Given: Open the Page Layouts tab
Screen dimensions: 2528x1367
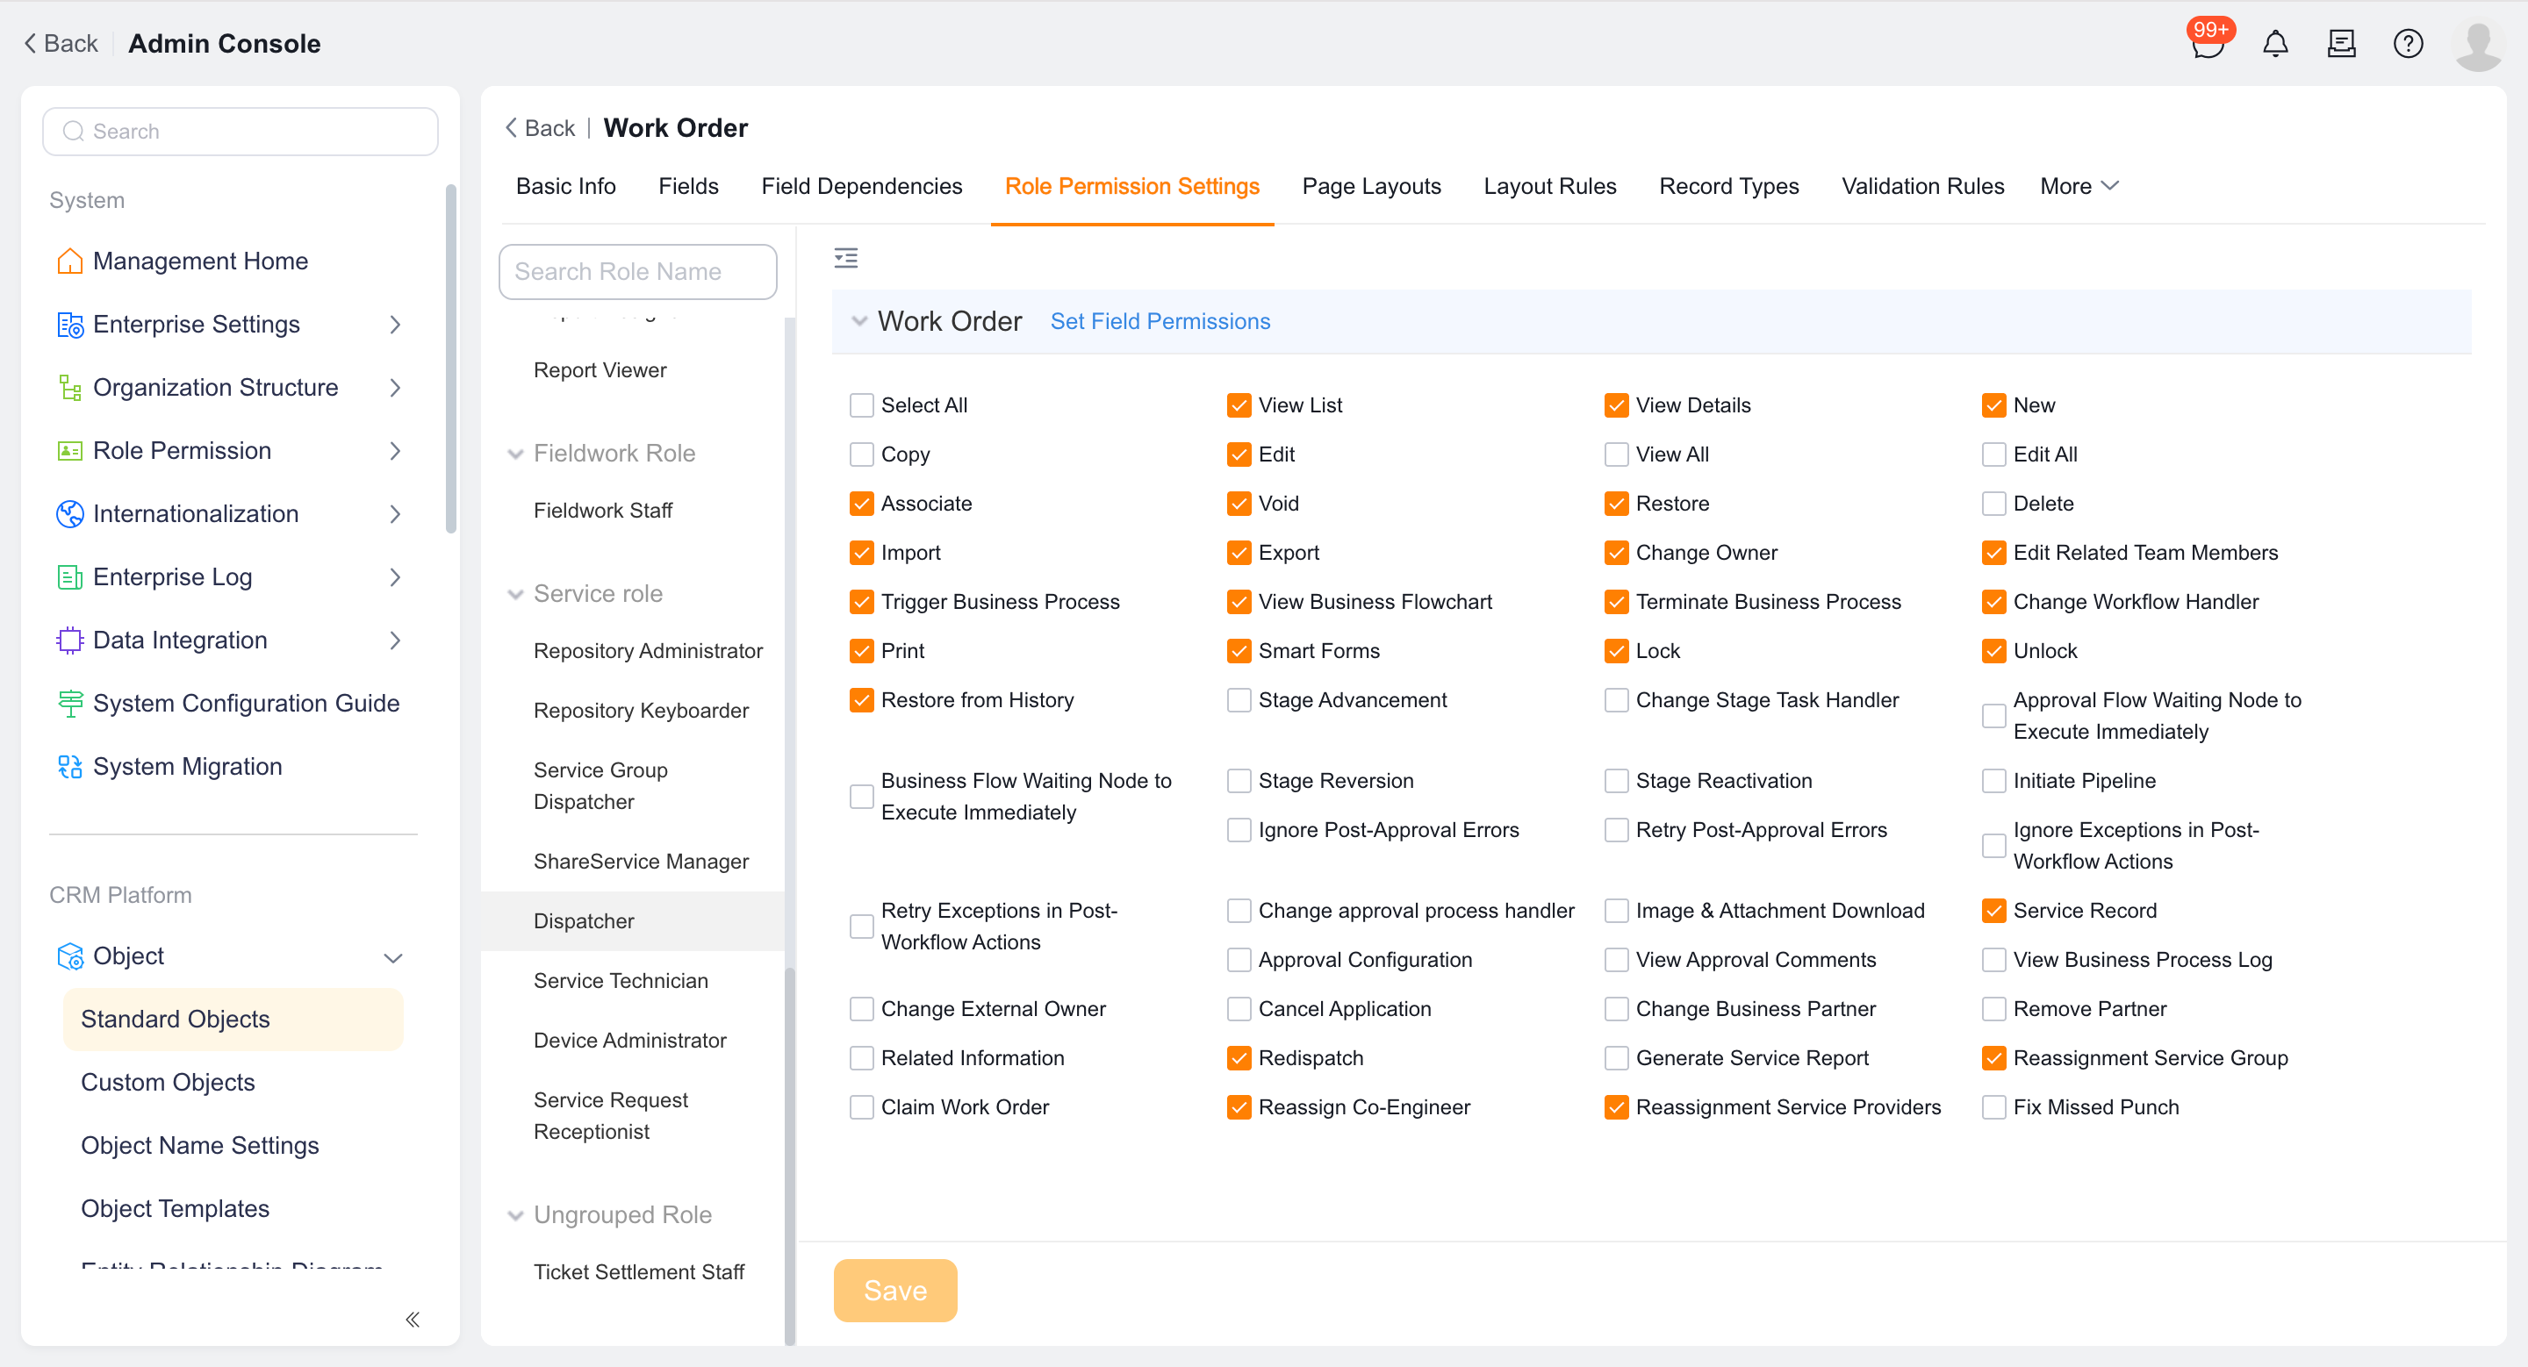Looking at the screenshot, I should tap(1371, 186).
